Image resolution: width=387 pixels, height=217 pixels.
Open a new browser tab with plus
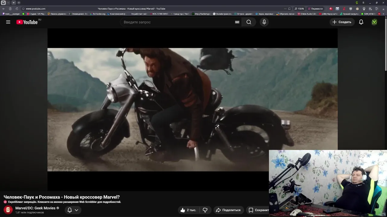pos(19,3)
